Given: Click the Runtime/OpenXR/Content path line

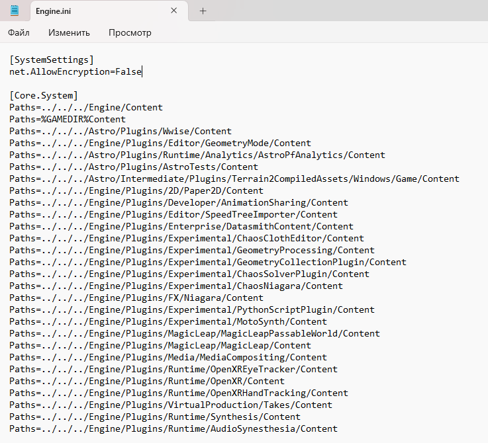Looking at the screenshot, I should tap(147, 381).
